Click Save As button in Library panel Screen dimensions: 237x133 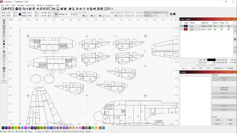pos(218,124)
